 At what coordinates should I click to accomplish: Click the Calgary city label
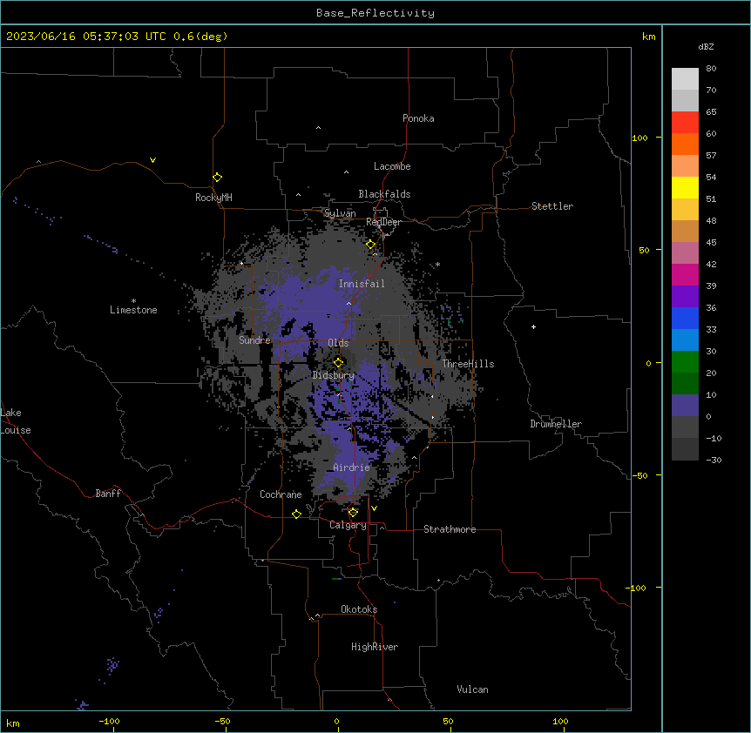tap(348, 525)
